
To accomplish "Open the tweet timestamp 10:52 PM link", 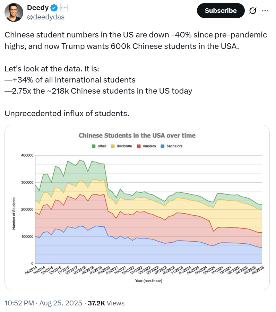I will coord(19,303).
